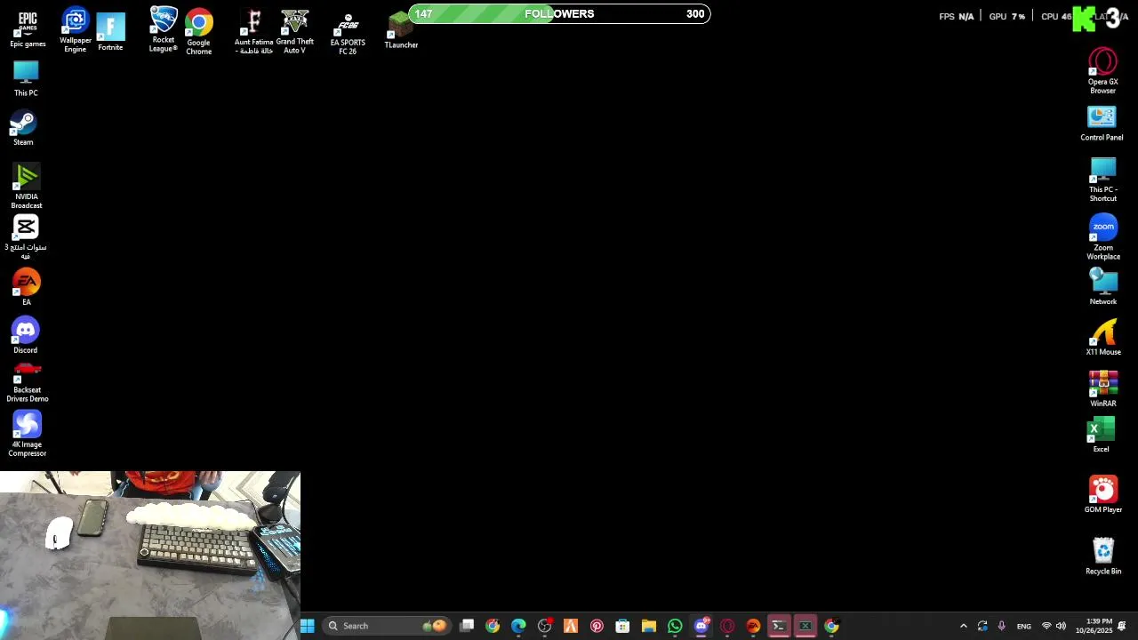Open the clock showing 1:39 PM
Image resolution: width=1138 pixels, height=640 pixels.
coord(1094,626)
